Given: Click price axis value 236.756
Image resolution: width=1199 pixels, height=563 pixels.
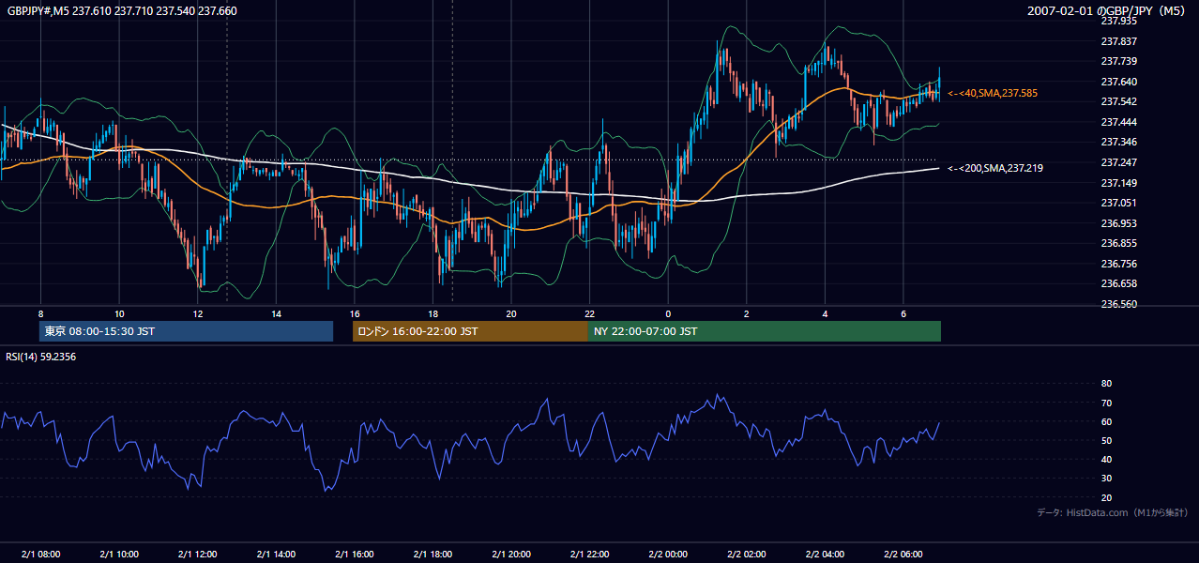Looking at the screenshot, I should [x=1118, y=264].
